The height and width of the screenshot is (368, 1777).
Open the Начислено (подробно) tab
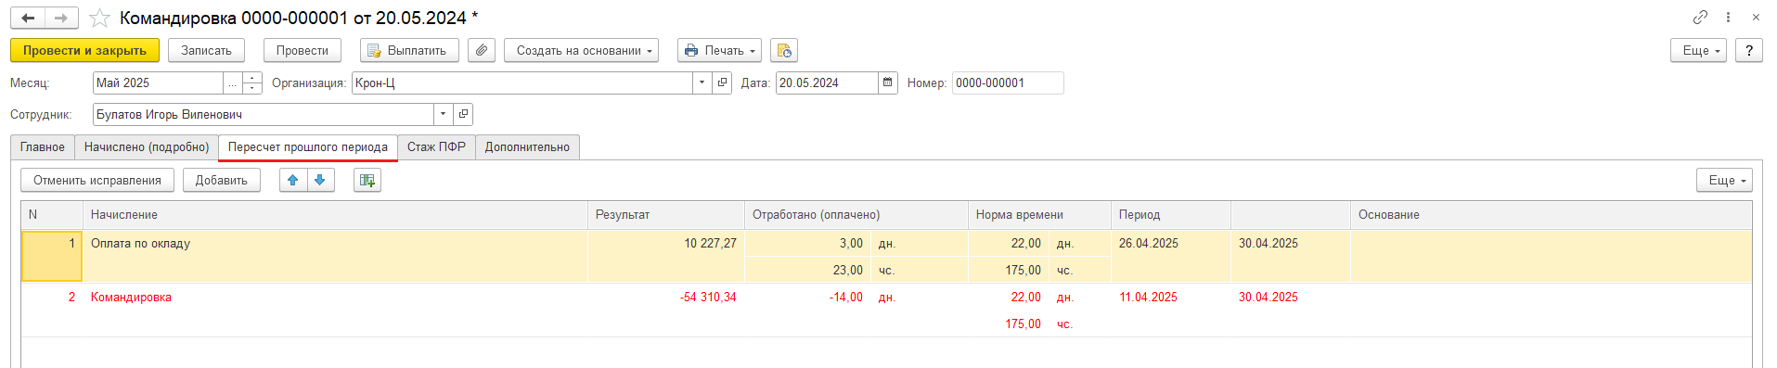(147, 146)
